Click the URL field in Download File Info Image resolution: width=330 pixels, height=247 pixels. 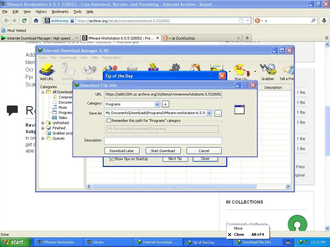tap(163, 94)
